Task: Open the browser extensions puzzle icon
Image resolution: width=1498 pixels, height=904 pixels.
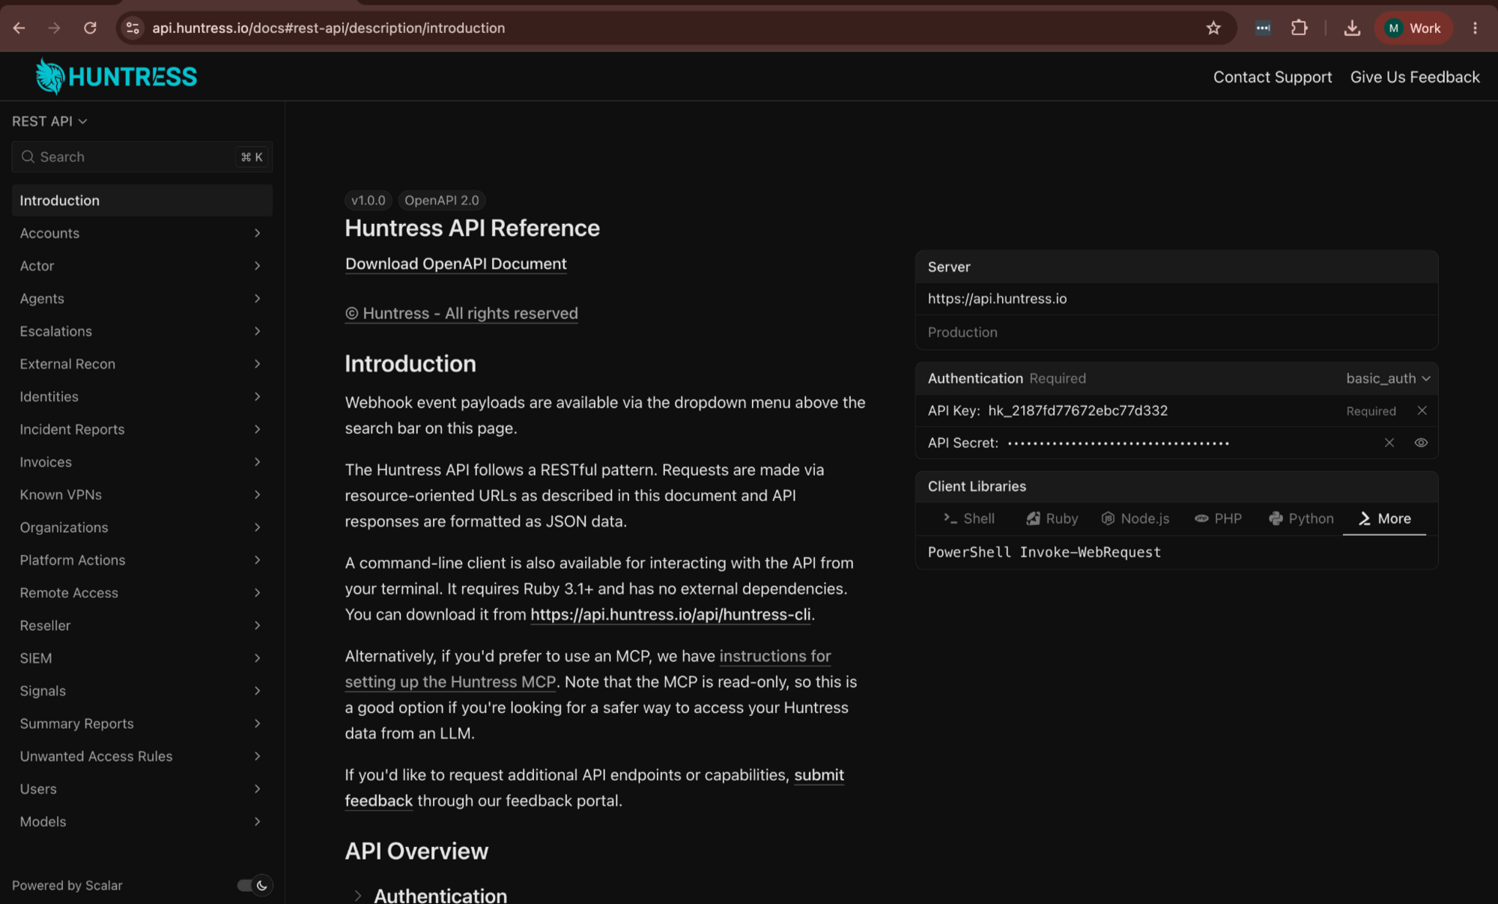Action: [1300, 28]
